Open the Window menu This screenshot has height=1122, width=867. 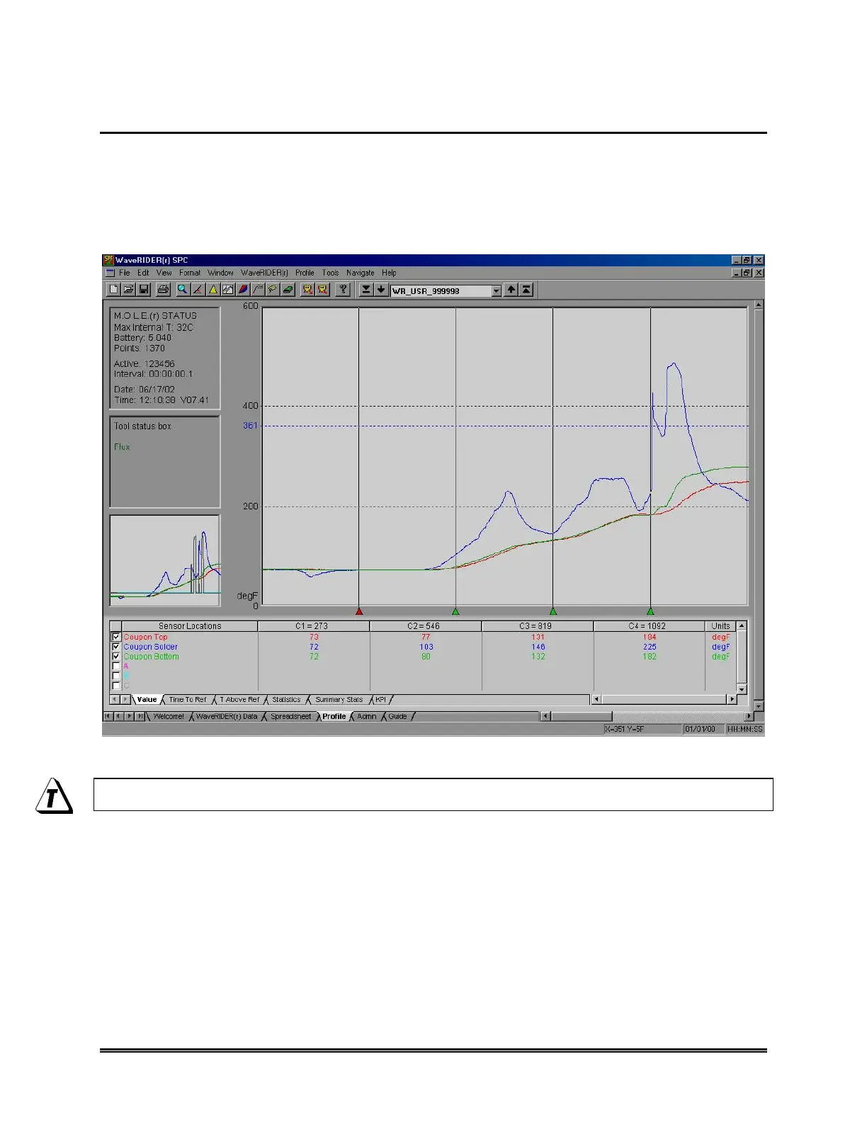(x=220, y=273)
